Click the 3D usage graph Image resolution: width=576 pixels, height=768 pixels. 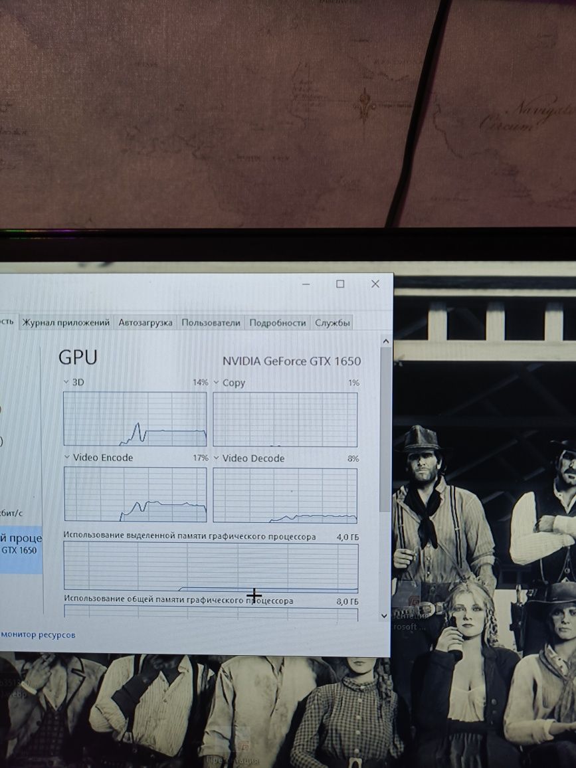tap(135, 419)
